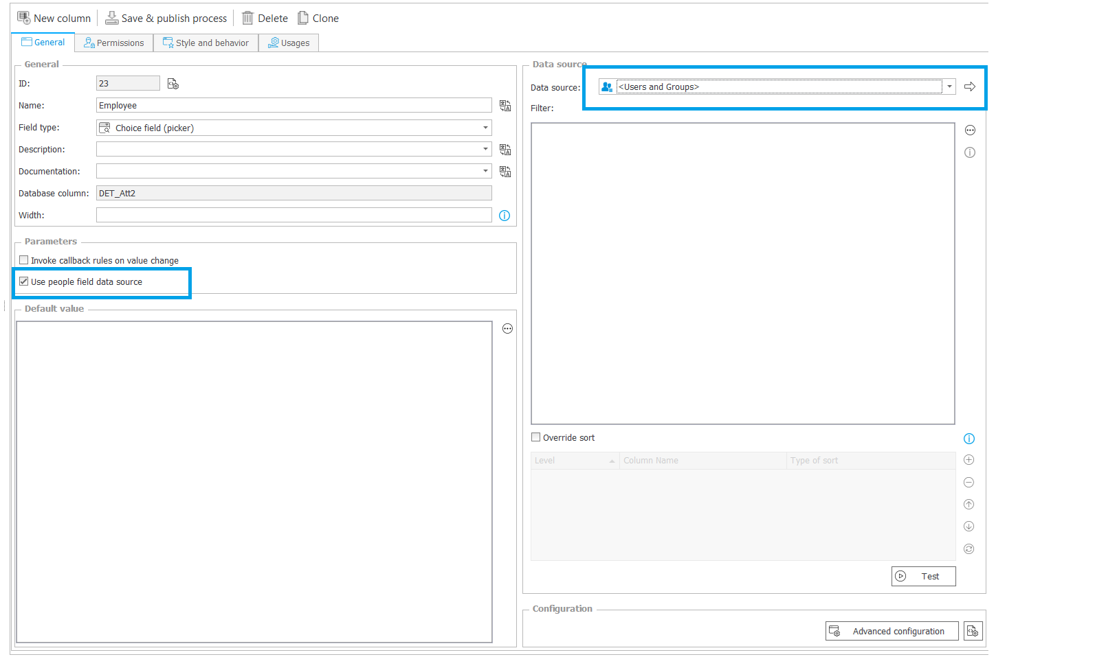
Task: Click the translate icon next to Name field
Action: [x=505, y=106]
